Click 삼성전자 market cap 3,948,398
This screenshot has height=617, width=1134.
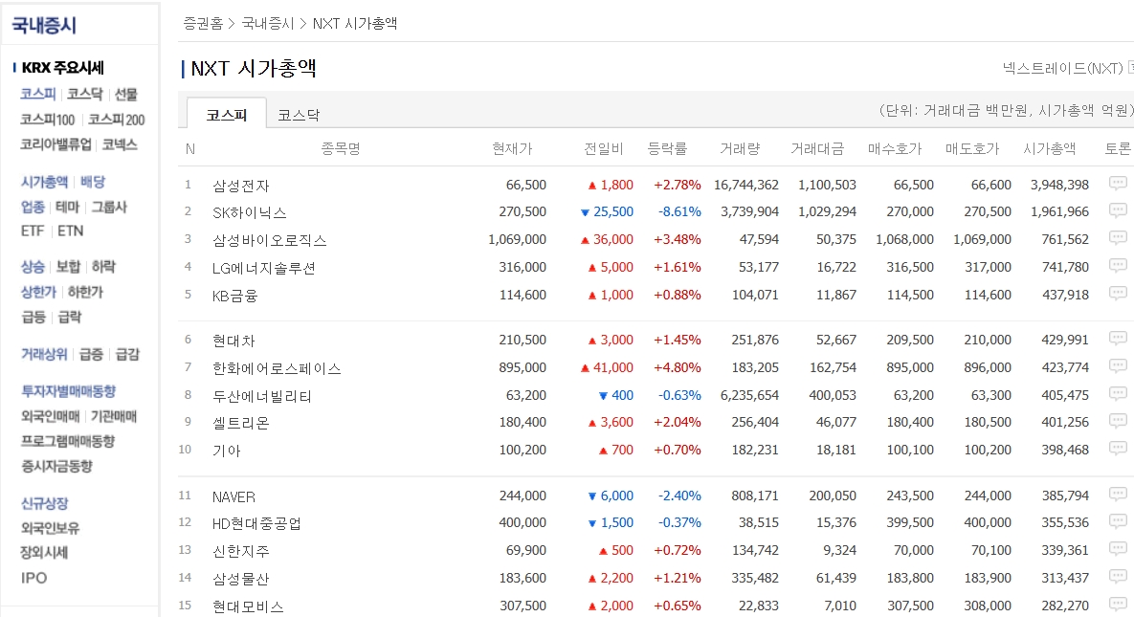point(1059,185)
